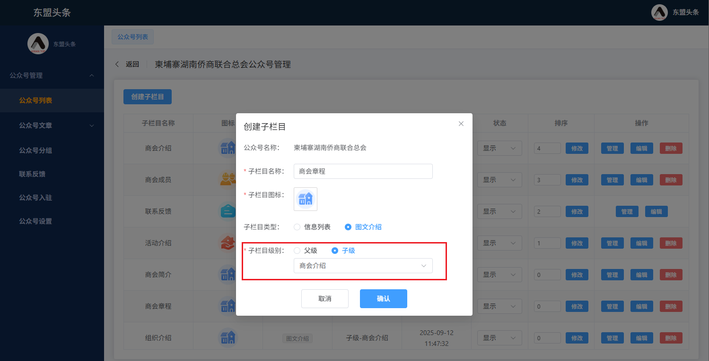Click the 状态 column header
This screenshot has width=709, height=361.
tap(500, 123)
